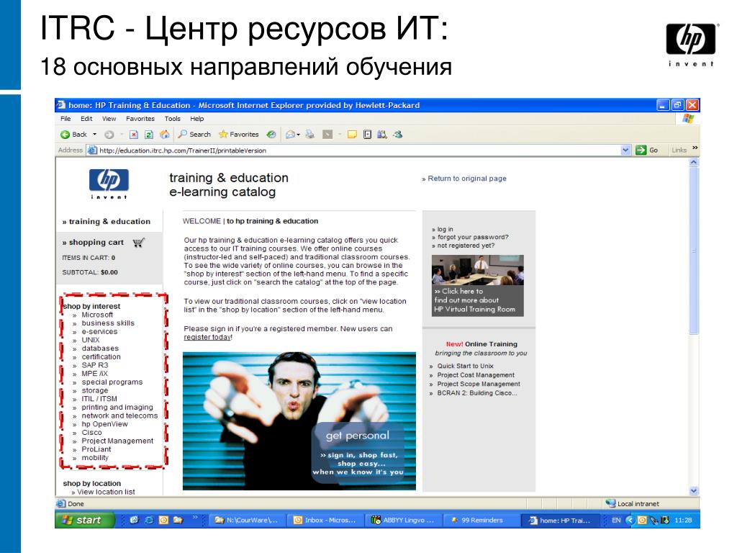Open the training & education link
The height and width of the screenshot is (553, 737).
point(109,222)
